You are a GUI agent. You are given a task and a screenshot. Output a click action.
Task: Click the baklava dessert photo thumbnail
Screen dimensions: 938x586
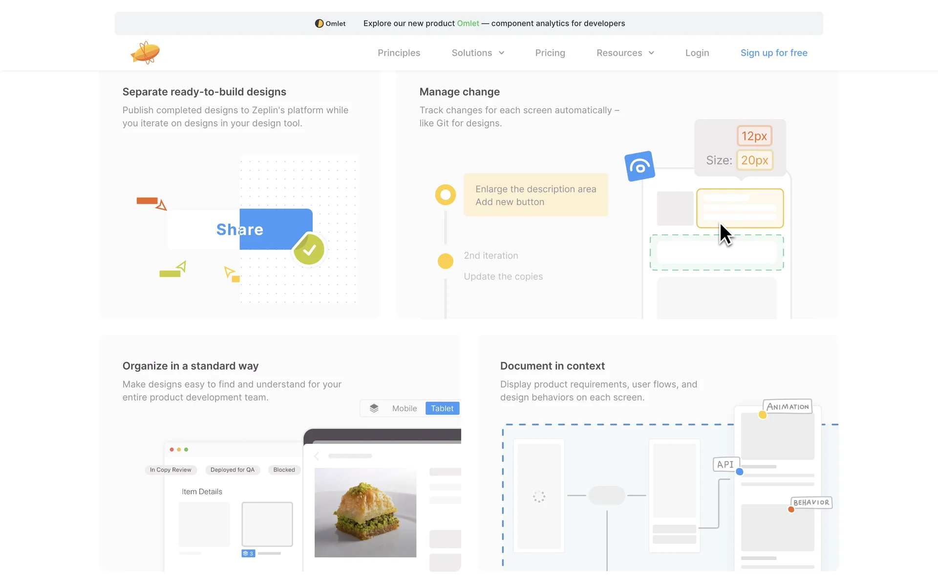(x=365, y=512)
